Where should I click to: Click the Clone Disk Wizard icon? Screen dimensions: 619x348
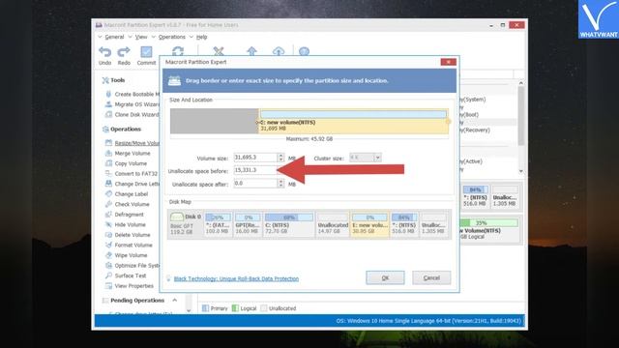tap(108, 114)
